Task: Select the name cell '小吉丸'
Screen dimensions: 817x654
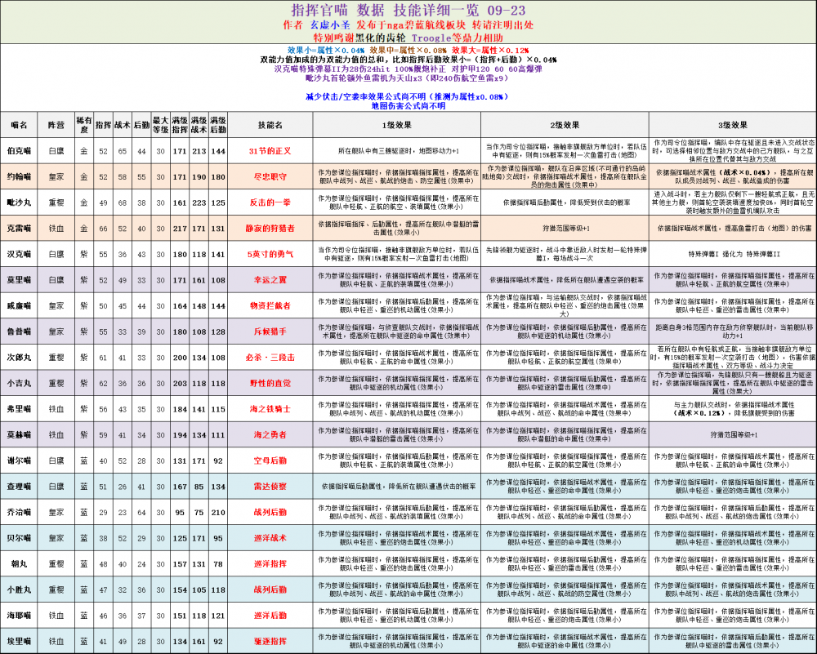Action: pyautogui.click(x=19, y=383)
